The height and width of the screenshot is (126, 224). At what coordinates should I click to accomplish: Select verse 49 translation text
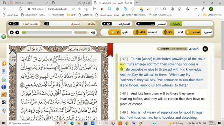pos(163,115)
